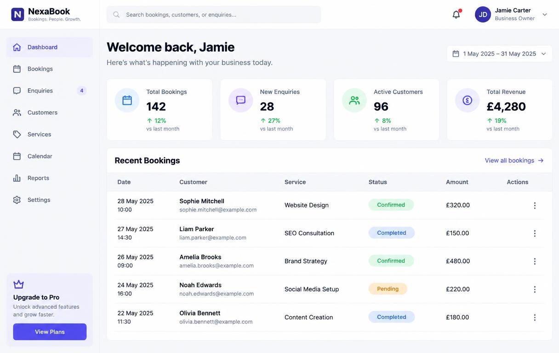Screen dimensions: 559x353
Task: Open actions menu for Amelia Brooks booking
Action: 535,262
